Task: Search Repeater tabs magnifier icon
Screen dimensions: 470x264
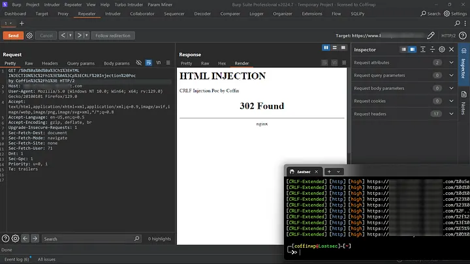Action: pyautogui.click(x=457, y=23)
